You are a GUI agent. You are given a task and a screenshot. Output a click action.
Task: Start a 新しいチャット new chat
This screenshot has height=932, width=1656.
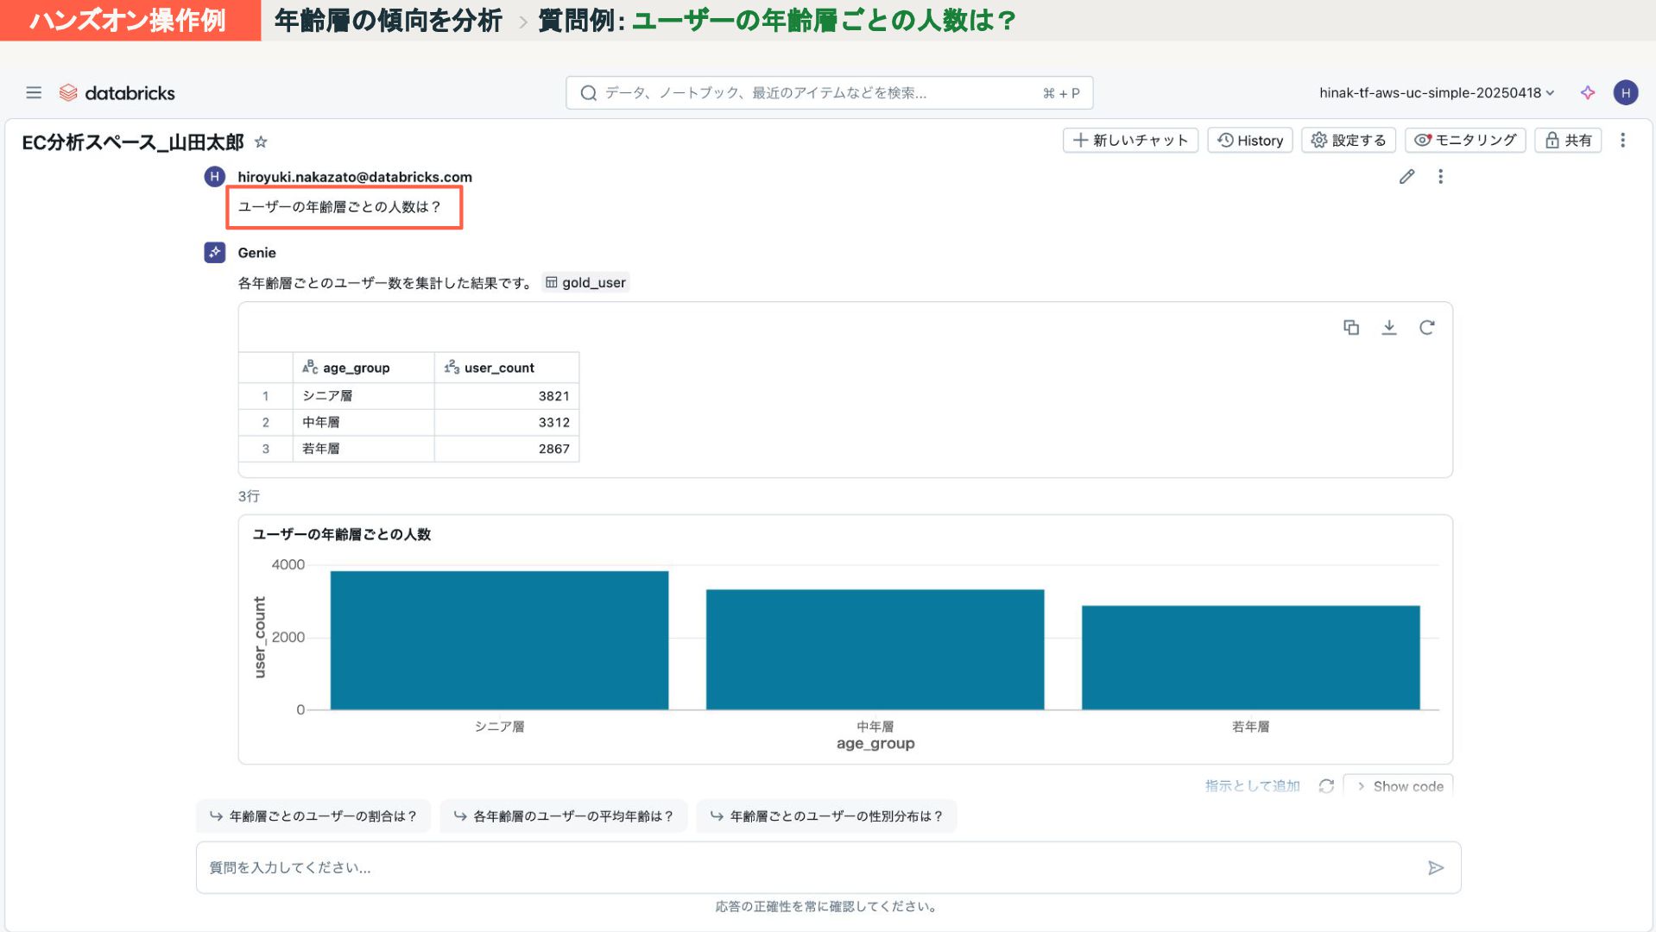(1129, 141)
